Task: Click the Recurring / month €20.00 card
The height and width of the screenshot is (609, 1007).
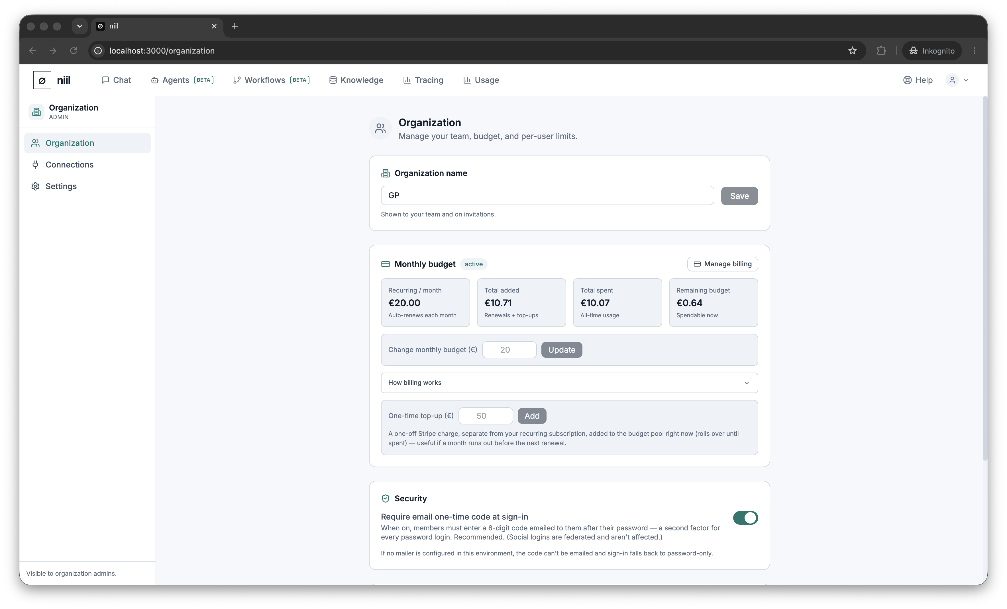Action: click(x=425, y=303)
